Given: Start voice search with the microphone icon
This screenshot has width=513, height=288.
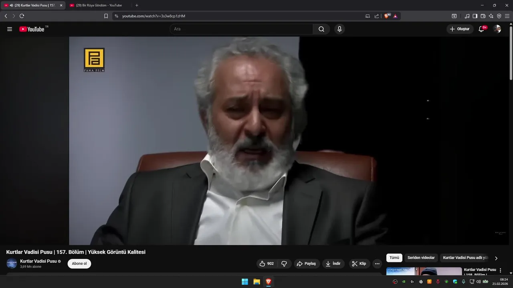Looking at the screenshot, I should 339,29.
